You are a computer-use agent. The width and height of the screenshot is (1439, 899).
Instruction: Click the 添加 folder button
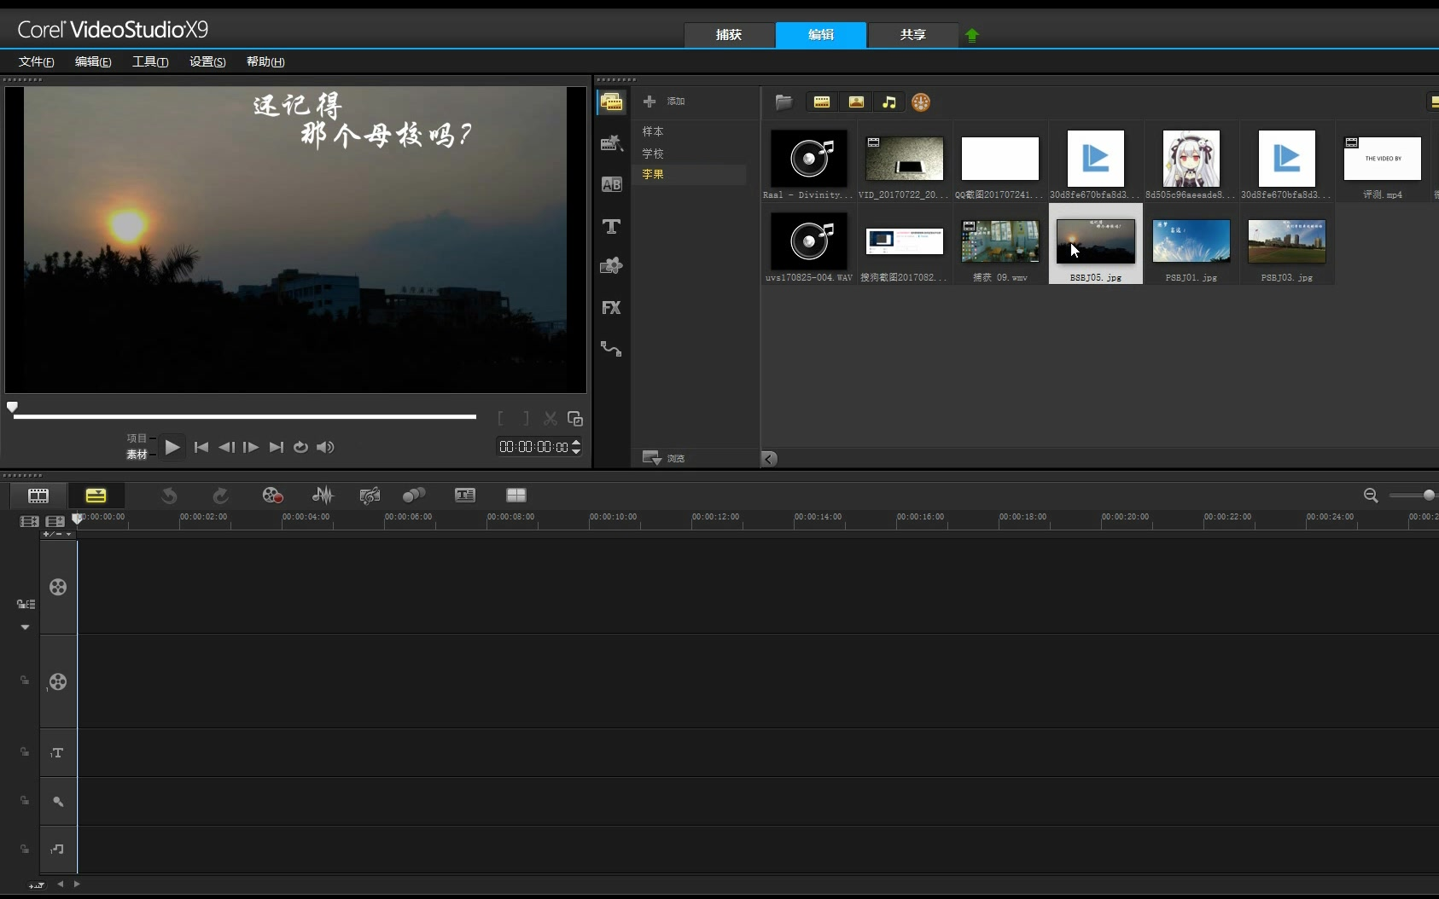(x=664, y=101)
